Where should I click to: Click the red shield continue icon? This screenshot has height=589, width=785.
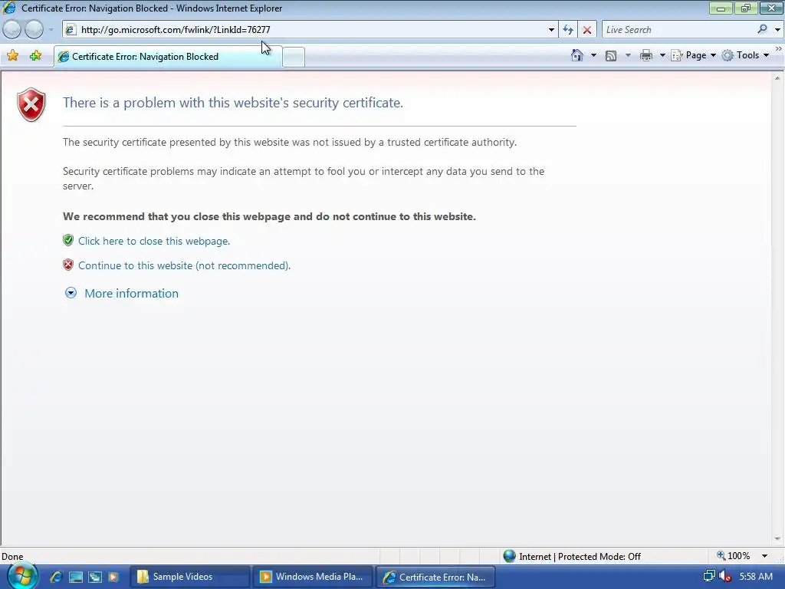click(68, 265)
